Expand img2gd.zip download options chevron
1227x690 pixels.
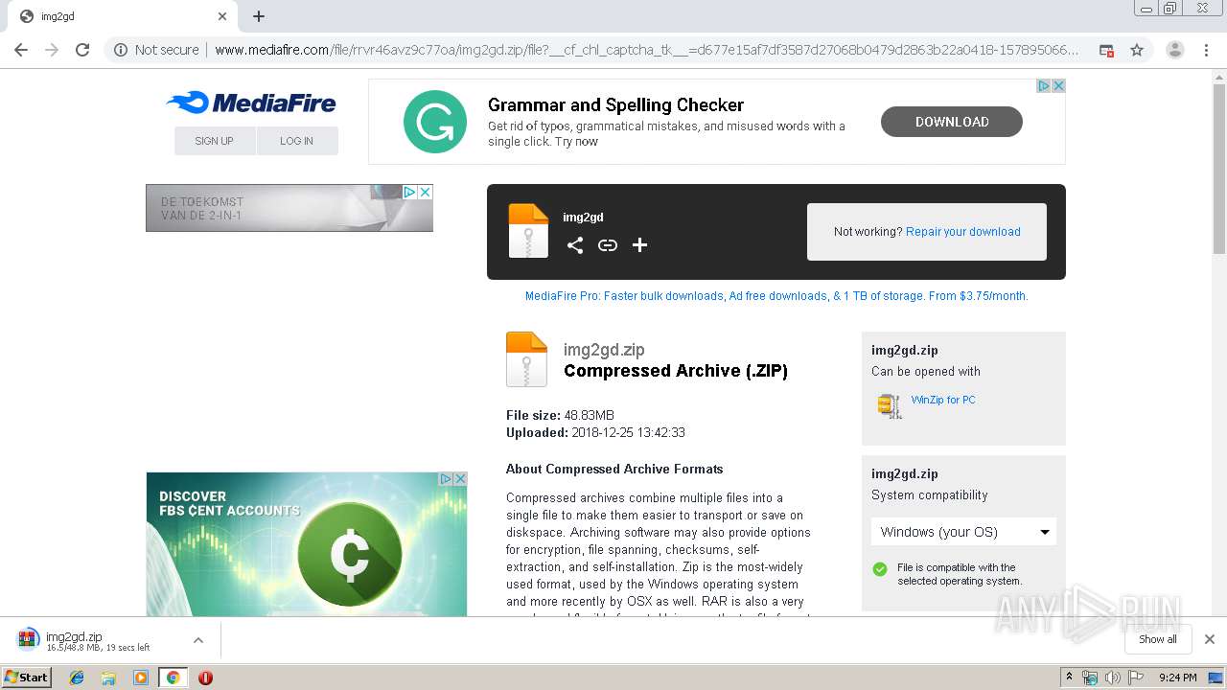(x=198, y=640)
